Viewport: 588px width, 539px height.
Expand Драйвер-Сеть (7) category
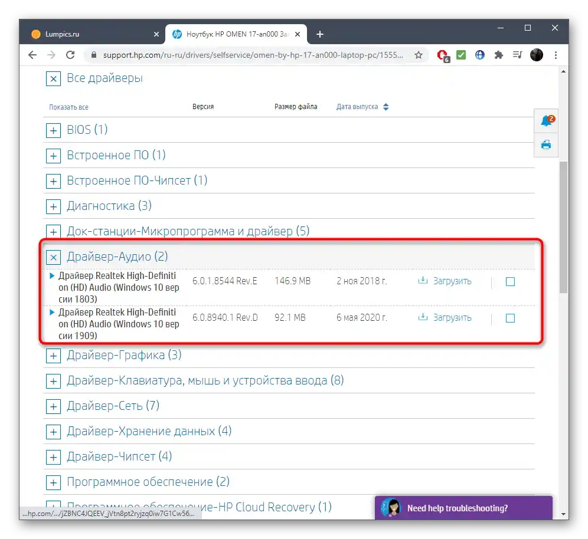pyautogui.click(x=53, y=406)
